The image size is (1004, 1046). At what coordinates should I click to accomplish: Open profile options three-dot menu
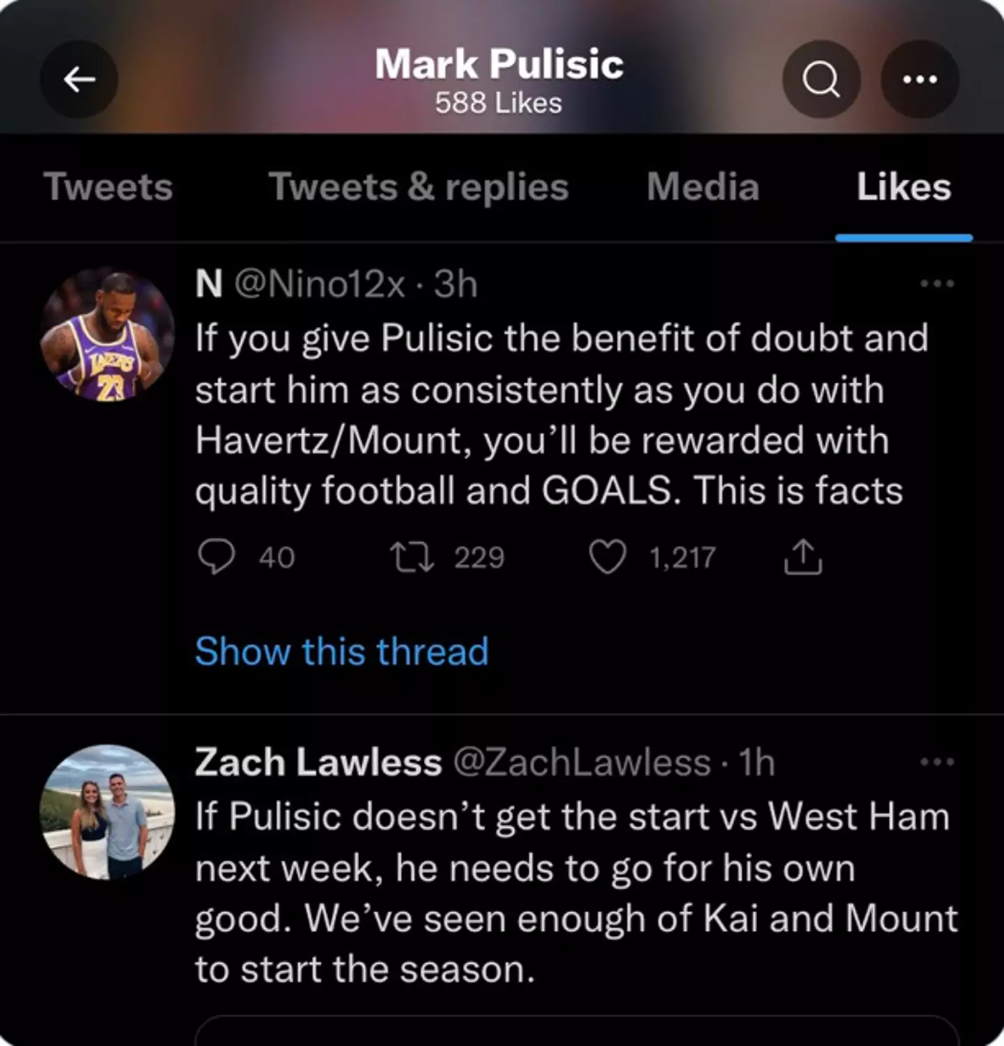coord(920,79)
